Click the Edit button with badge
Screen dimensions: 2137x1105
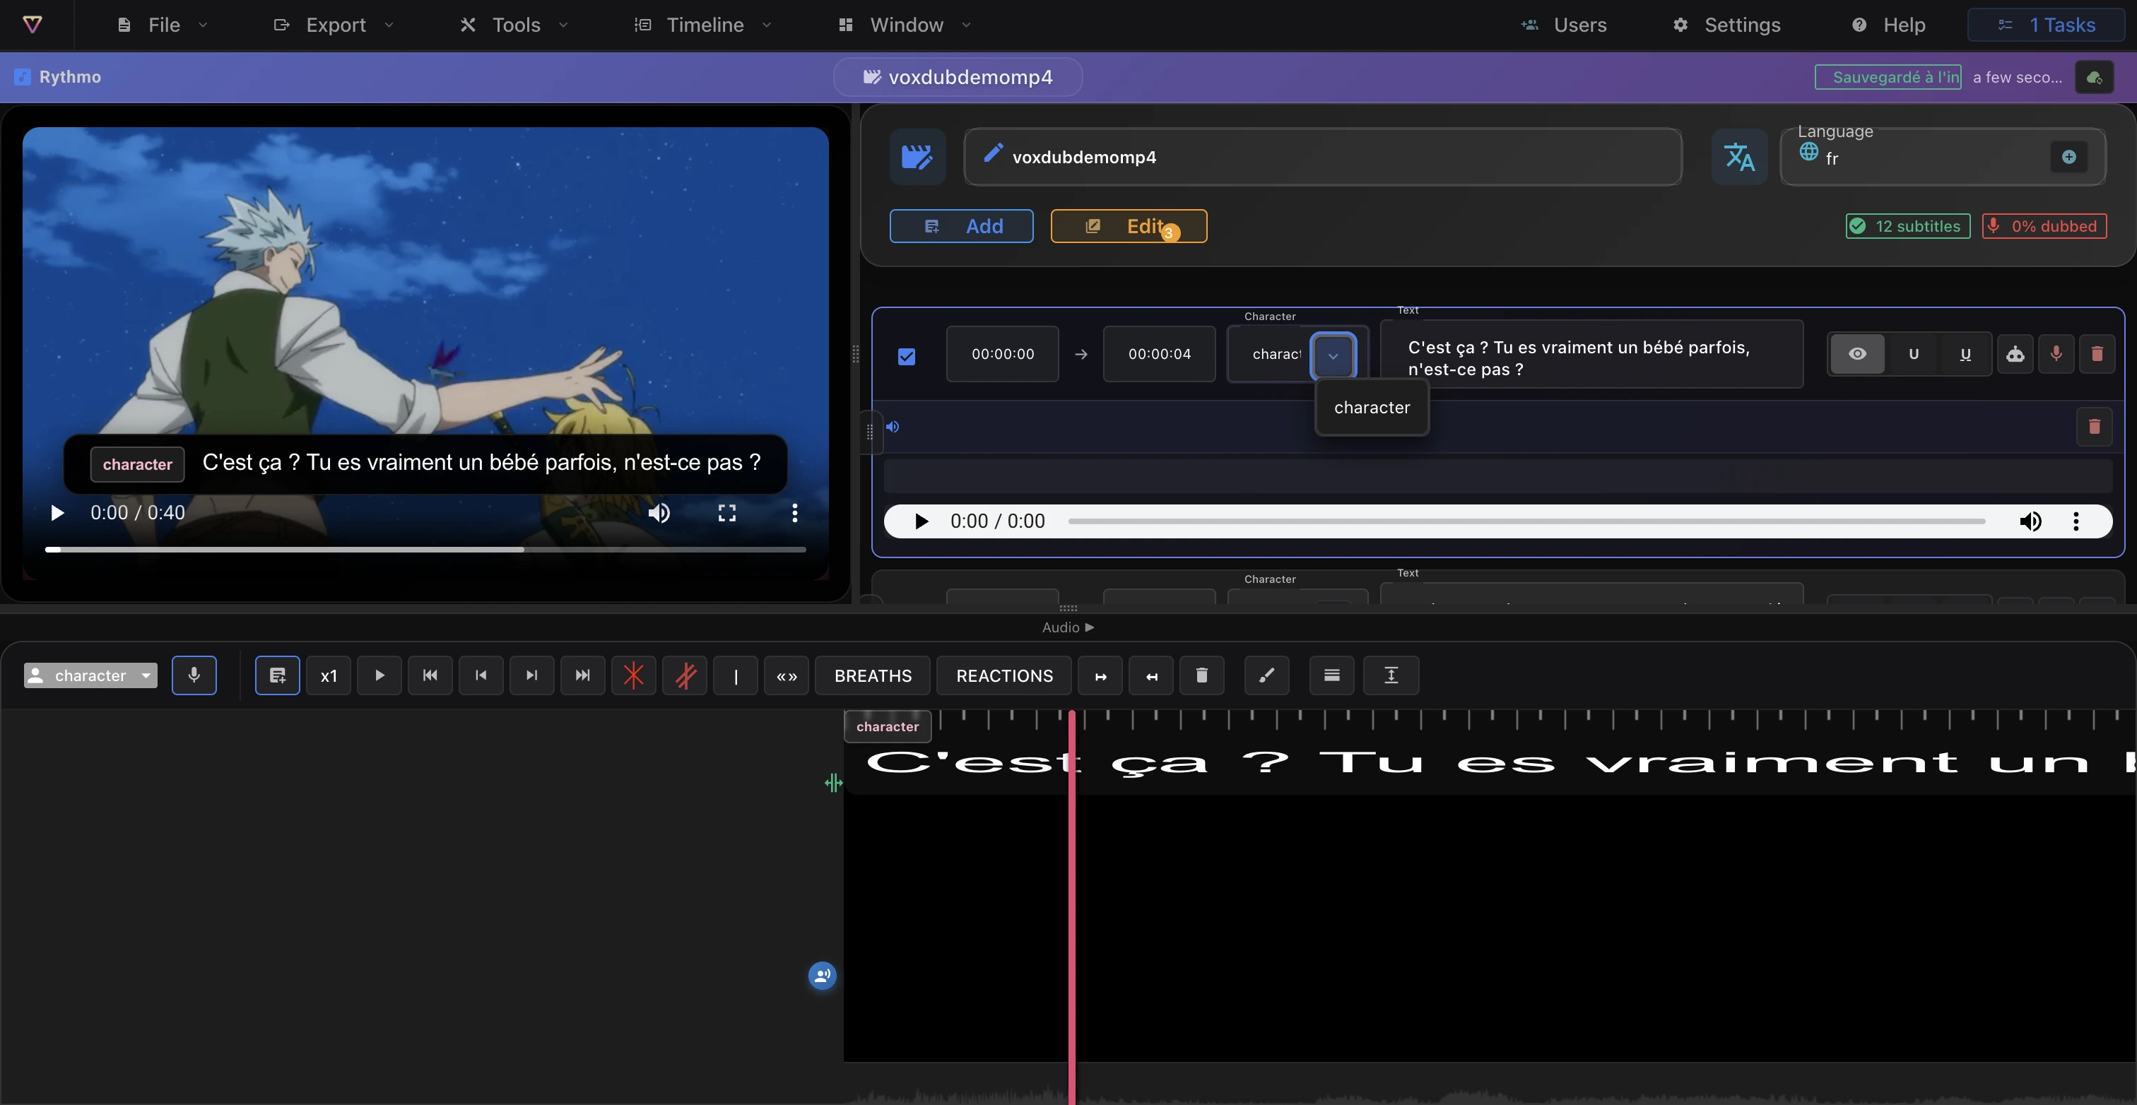point(1129,225)
